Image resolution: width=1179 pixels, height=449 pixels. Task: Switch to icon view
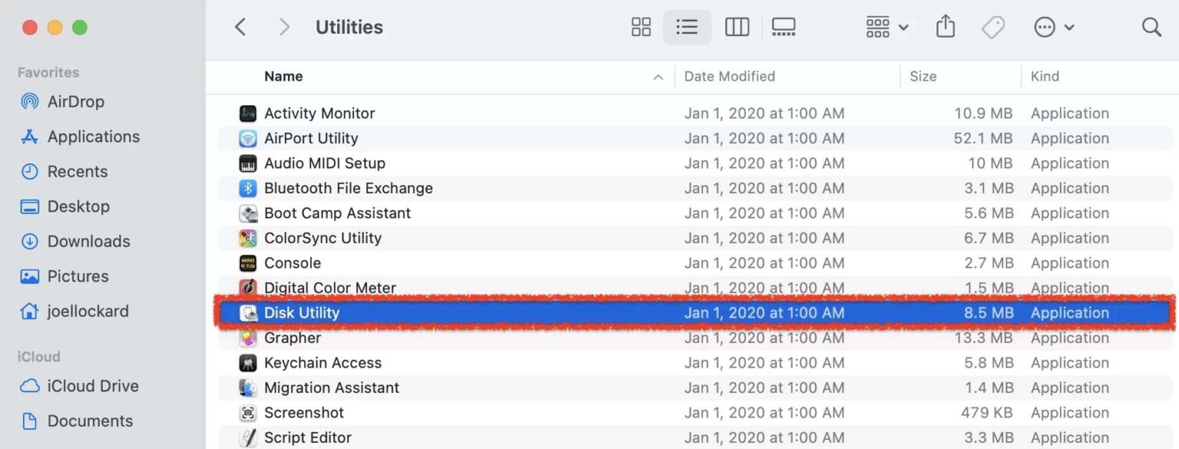[641, 26]
